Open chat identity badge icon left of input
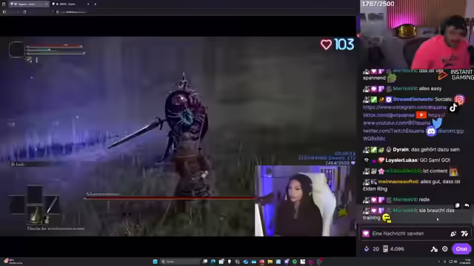474x266 pixels. [x=366, y=233]
